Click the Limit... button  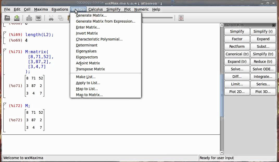click(x=237, y=84)
